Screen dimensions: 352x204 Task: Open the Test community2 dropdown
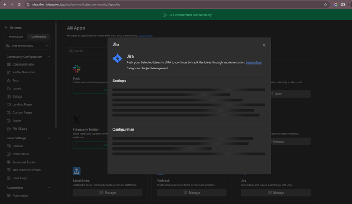click(28, 46)
